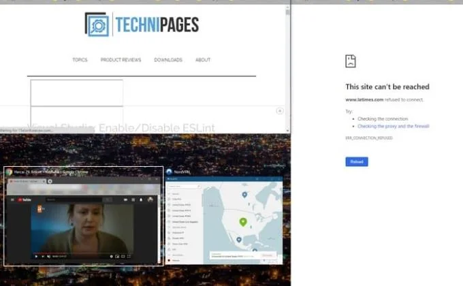Switch to the YouTube Google Chrome window thumbnail
Viewport: 463px width, 286px height.
83,217
